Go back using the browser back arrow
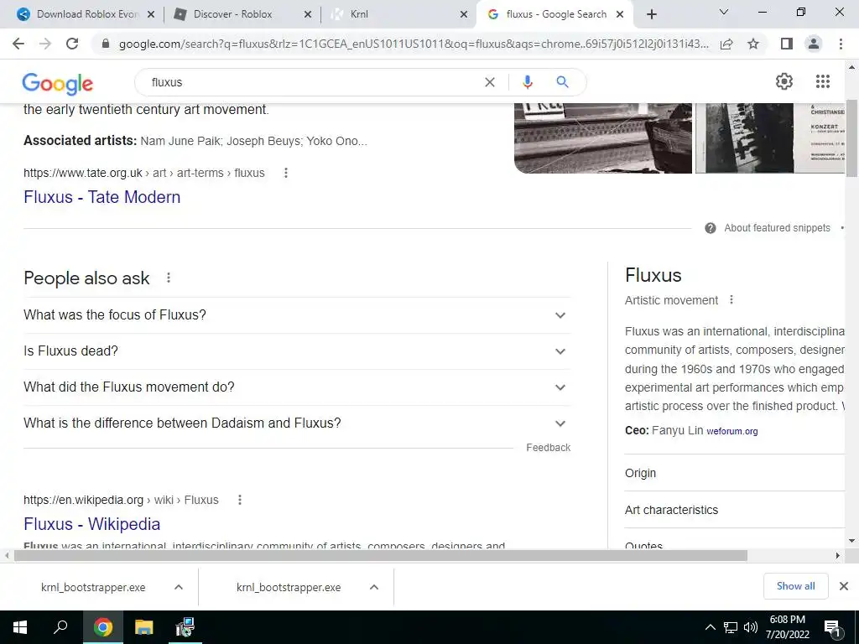Viewport: 859px width, 644px height. pos(18,44)
